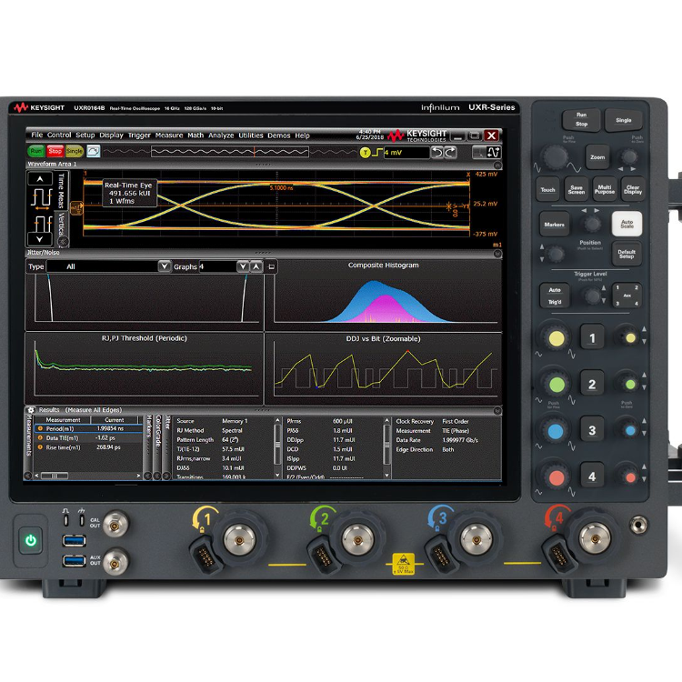Click the clear display icon next to Single
The width and height of the screenshot is (682, 682).
click(94, 151)
